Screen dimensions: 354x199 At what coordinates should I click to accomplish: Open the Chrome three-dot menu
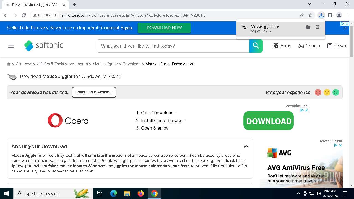click(x=348, y=15)
